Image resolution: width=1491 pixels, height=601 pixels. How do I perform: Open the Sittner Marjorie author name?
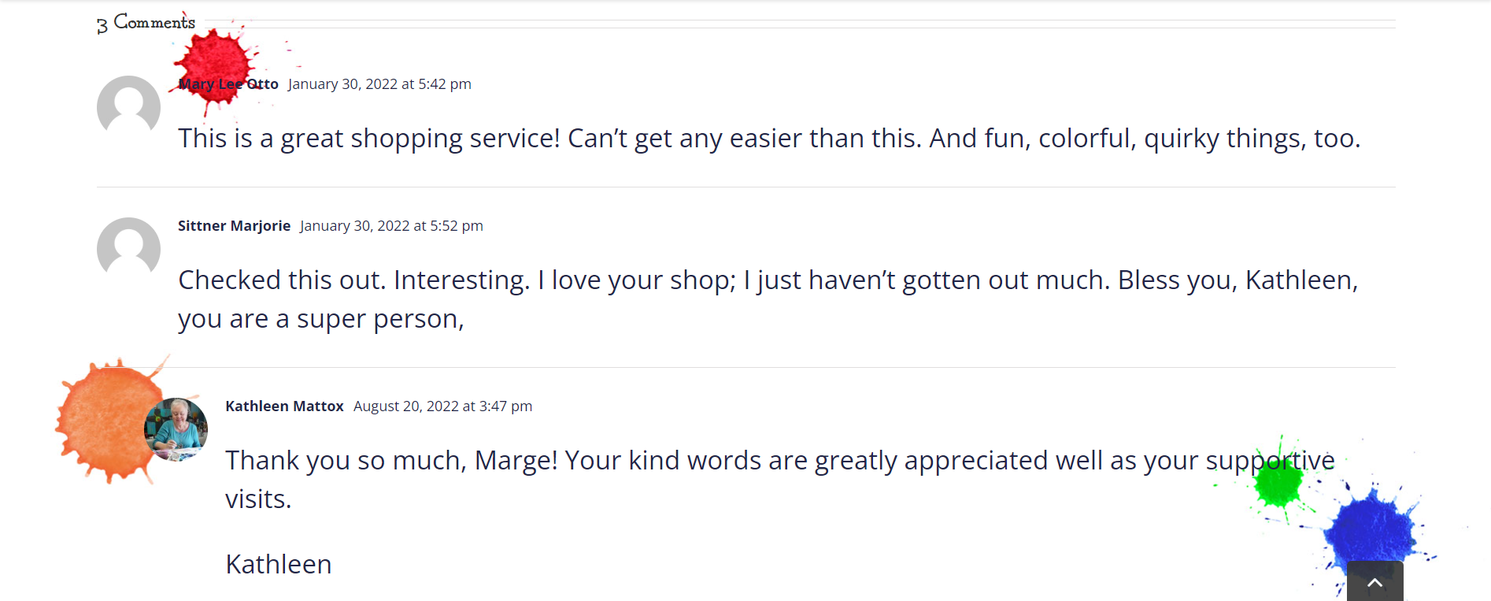point(234,226)
